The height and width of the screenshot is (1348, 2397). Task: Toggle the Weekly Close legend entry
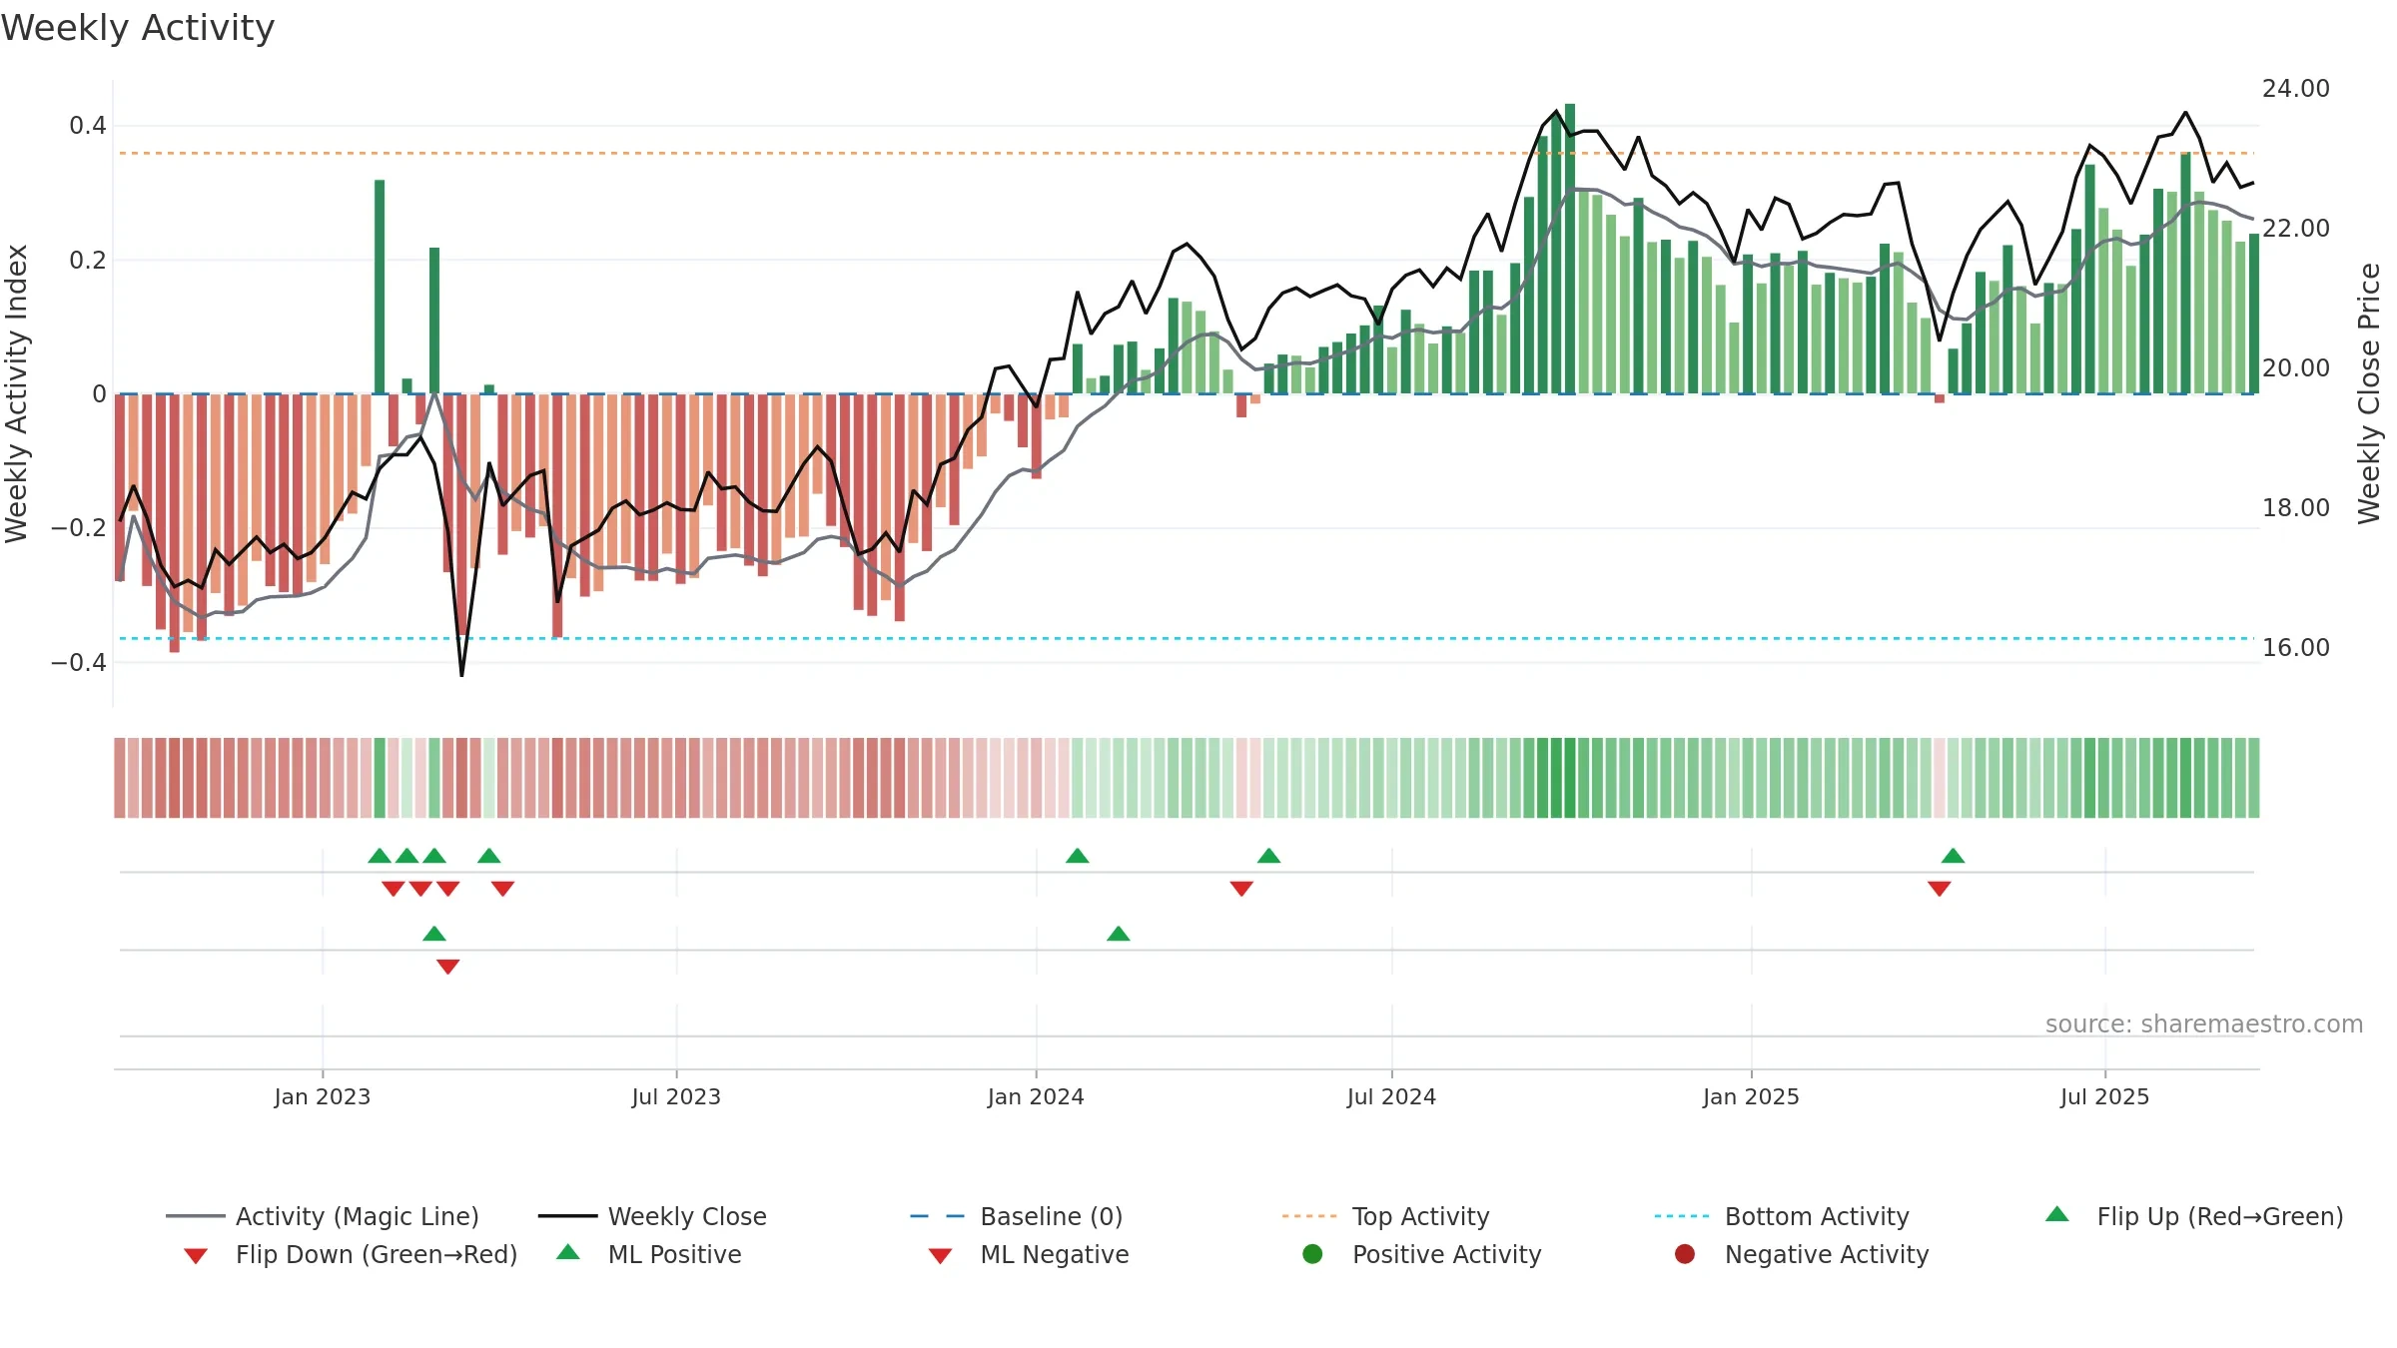652,1216
